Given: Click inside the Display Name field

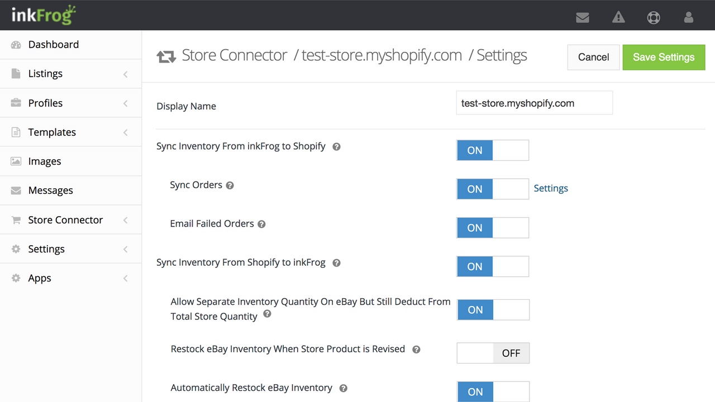Looking at the screenshot, I should coord(534,103).
